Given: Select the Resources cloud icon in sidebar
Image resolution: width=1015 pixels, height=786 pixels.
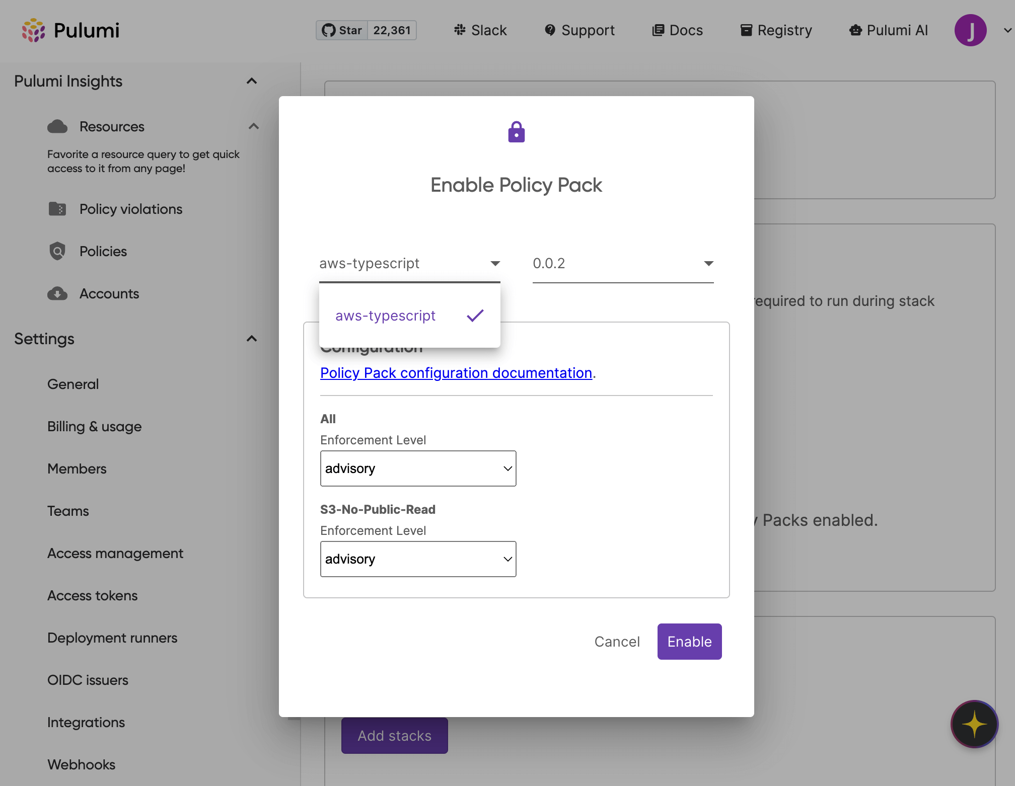Looking at the screenshot, I should tap(57, 126).
